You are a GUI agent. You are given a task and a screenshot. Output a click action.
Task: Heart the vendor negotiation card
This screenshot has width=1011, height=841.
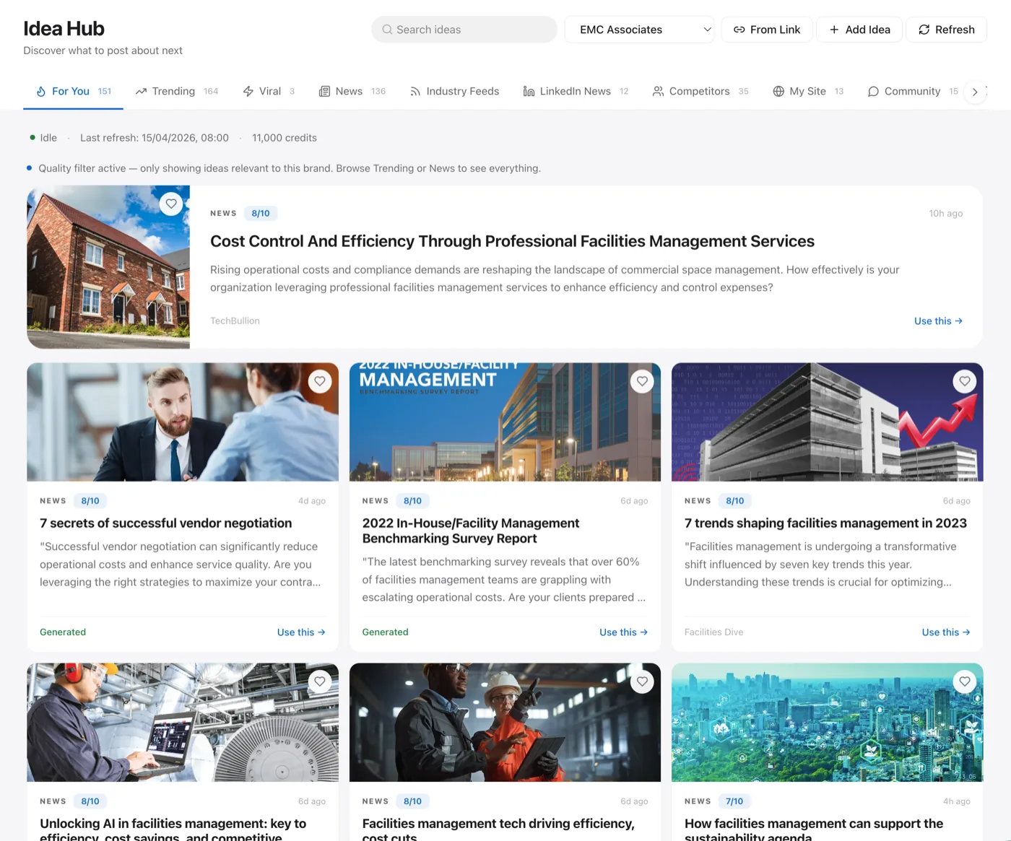pyautogui.click(x=320, y=381)
